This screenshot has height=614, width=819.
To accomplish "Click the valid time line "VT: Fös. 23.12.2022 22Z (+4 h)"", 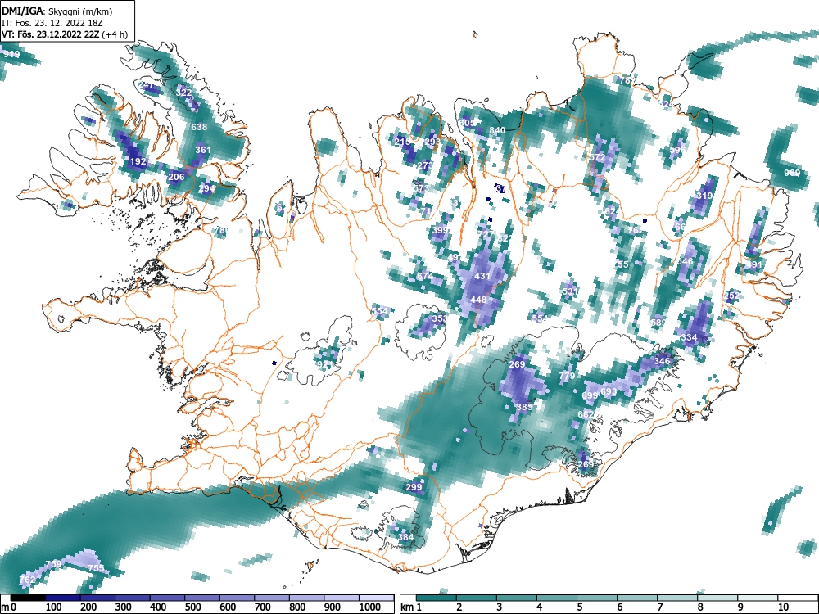I will click(64, 34).
